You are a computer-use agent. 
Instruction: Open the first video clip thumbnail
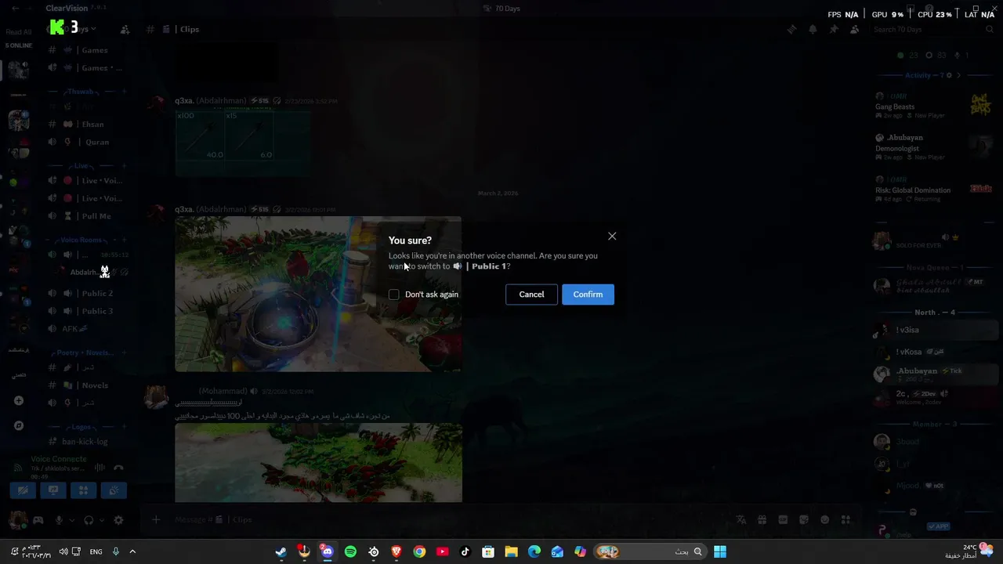coord(318,294)
